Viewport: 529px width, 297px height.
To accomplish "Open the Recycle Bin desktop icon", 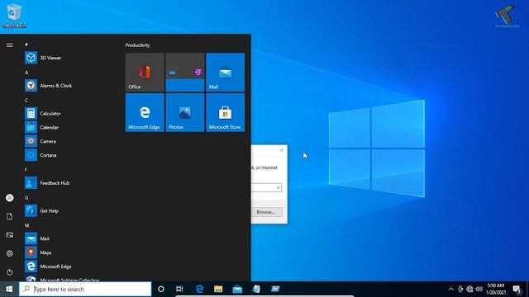I will coord(14,16).
